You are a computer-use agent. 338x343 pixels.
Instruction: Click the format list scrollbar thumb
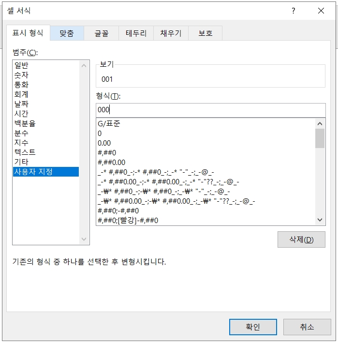[x=320, y=138]
